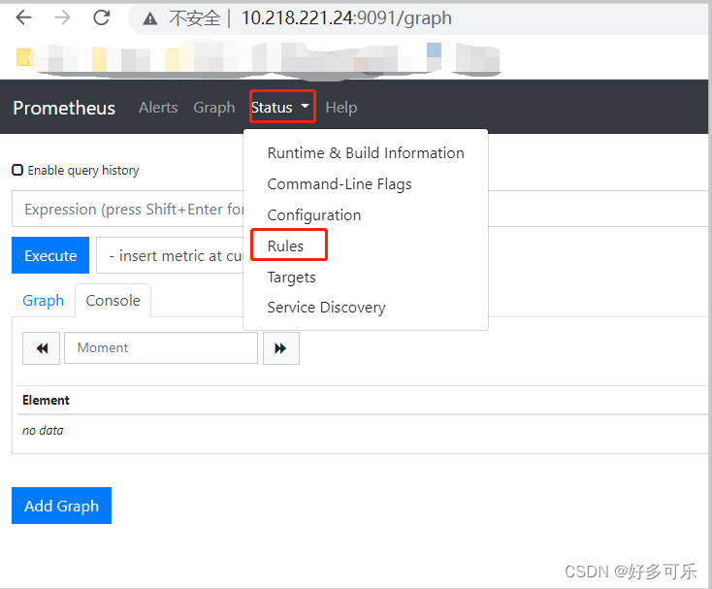Click the not-secure warning triangle icon
This screenshot has height=589, width=712.
tap(149, 18)
